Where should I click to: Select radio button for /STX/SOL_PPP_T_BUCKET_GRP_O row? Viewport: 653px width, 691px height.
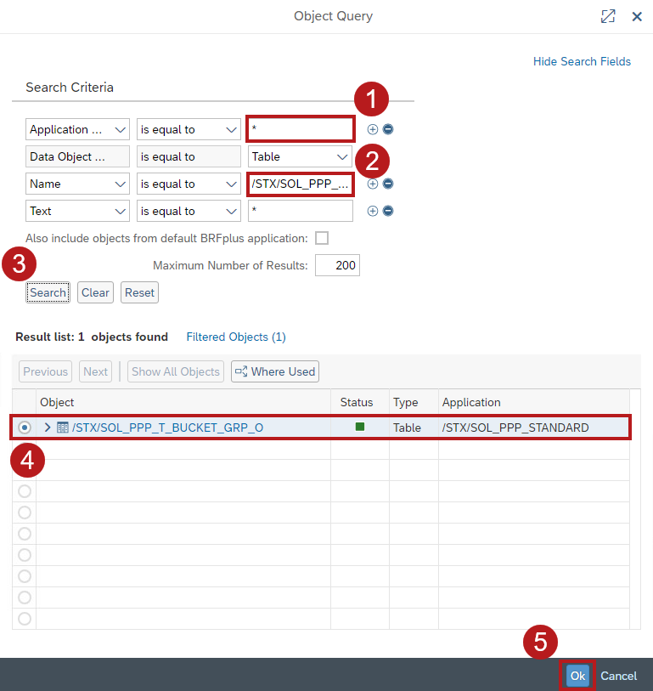coord(24,428)
